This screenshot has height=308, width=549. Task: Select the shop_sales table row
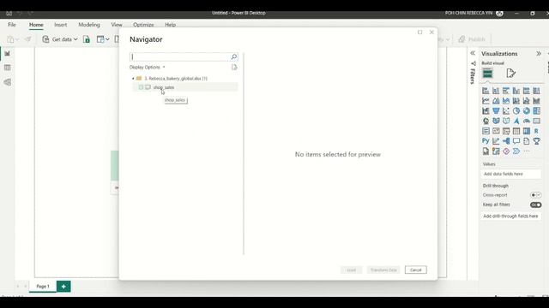(x=185, y=87)
